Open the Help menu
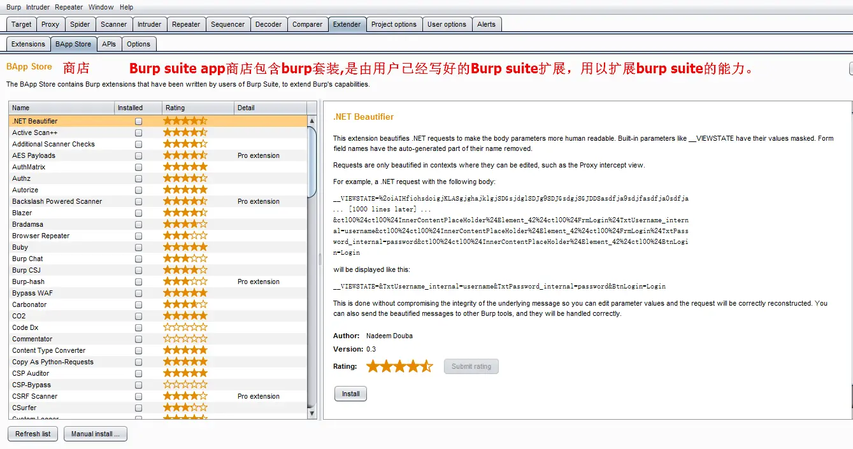 127,7
